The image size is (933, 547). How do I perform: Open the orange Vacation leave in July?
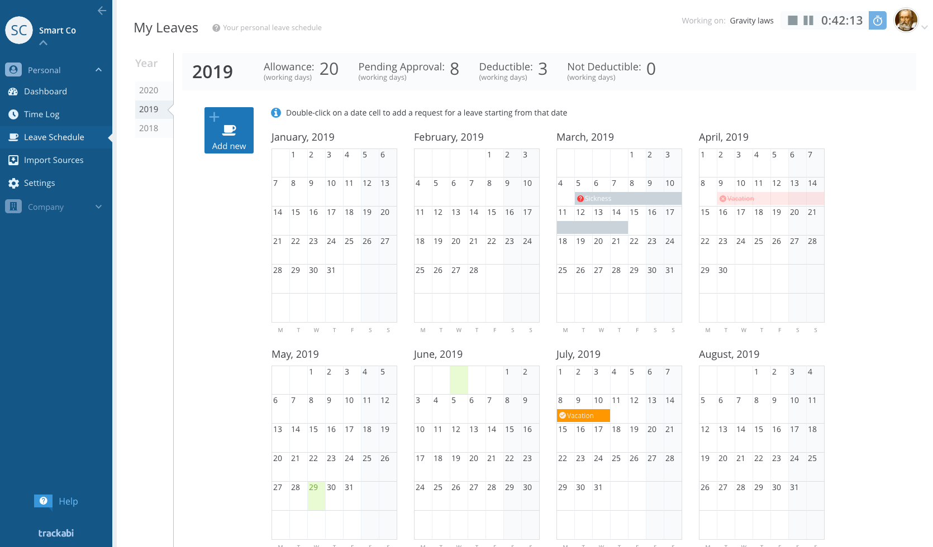point(583,415)
